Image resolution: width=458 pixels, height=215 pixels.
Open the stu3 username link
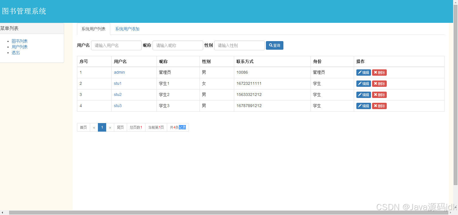click(118, 106)
